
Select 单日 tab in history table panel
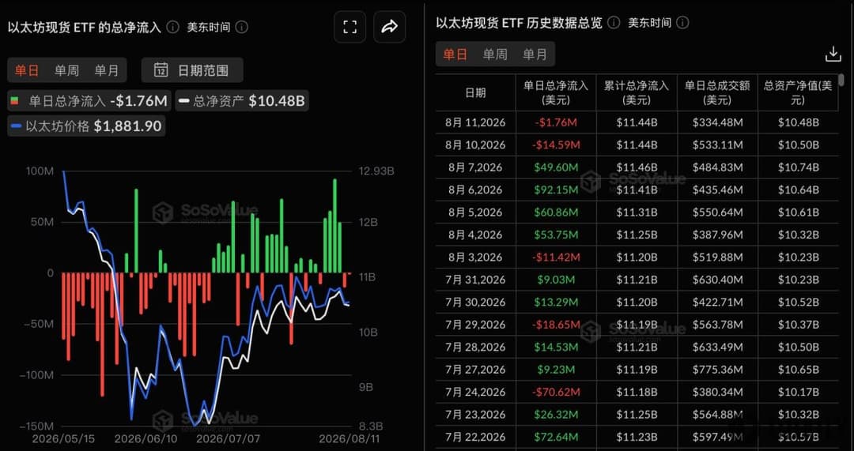pos(455,54)
